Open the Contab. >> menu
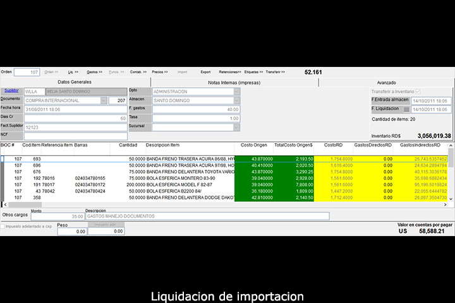 [x=138, y=72]
